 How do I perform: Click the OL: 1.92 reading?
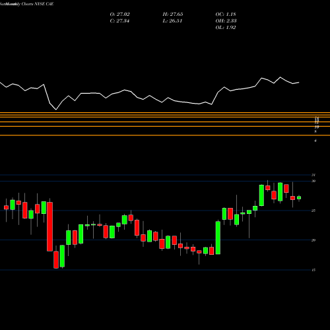point(226,28)
